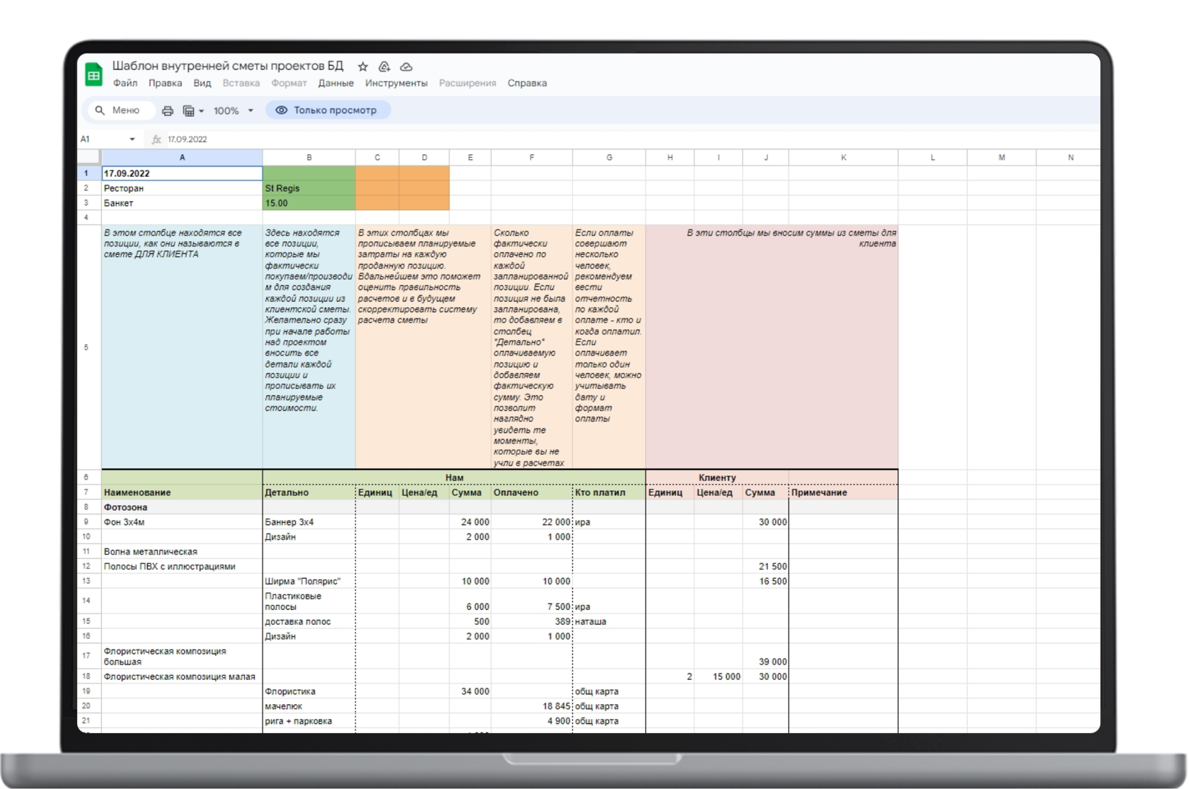
Task: Click the magnifier icon in the Меню search
Action: click(x=100, y=110)
